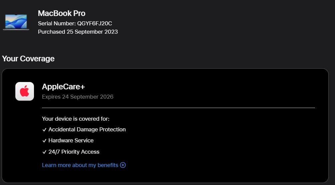Click the Serial Number label
Viewport: 335px width, 185px height.
[x=57, y=23]
